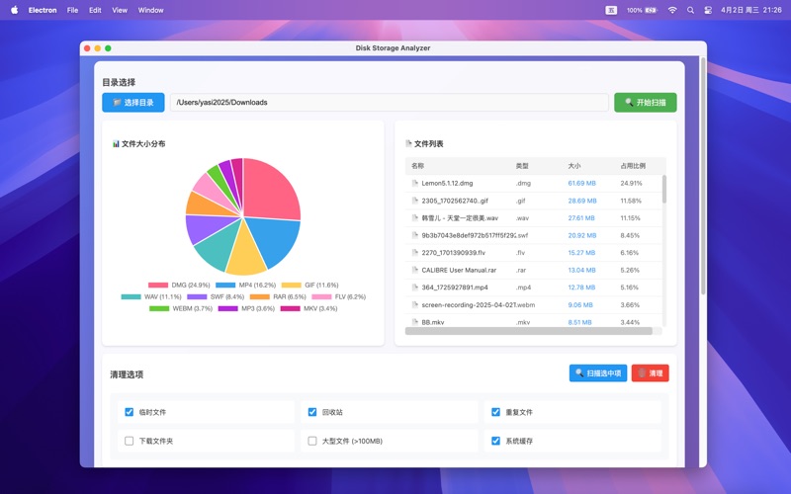
Task: Toggle the MKV legend color swatch
Action: tap(290, 308)
